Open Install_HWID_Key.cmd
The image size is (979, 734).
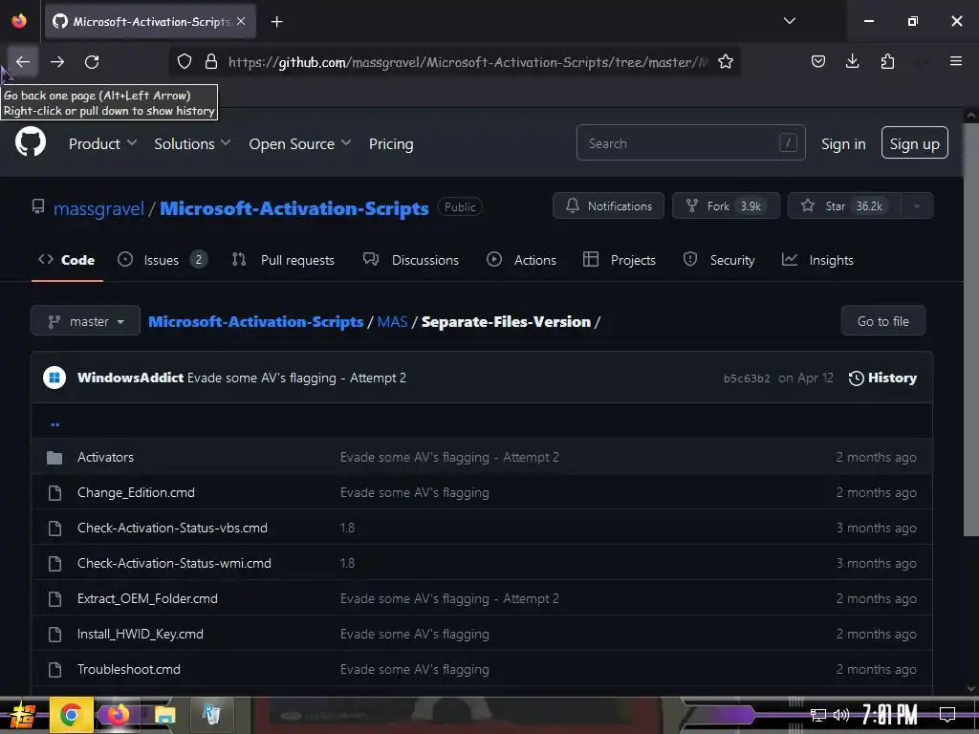pos(141,634)
